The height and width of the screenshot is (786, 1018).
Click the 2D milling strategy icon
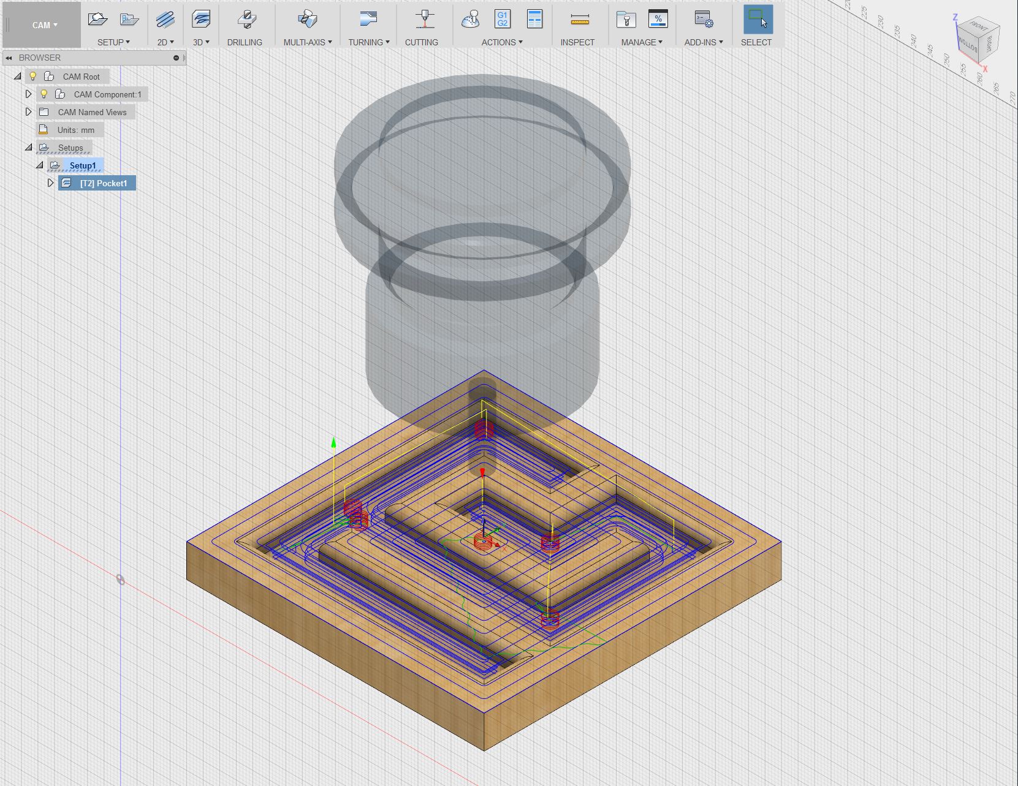tap(165, 20)
